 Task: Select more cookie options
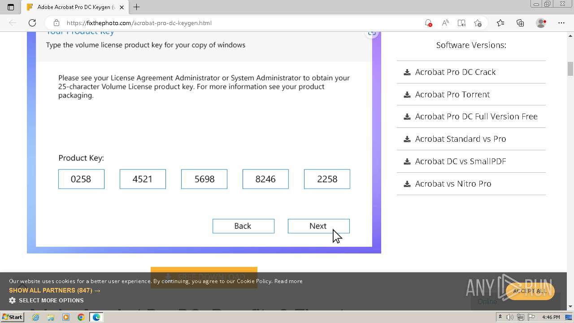click(x=46, y=300)
